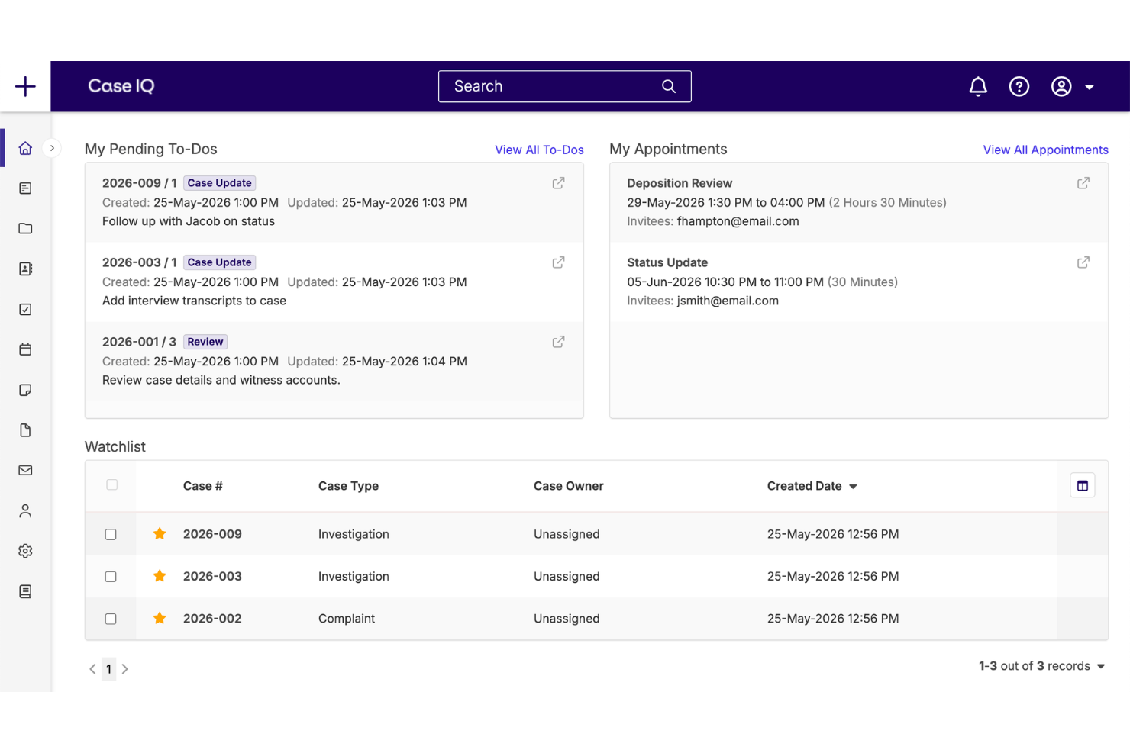Click the search magnifier icon

pos(669,86)
